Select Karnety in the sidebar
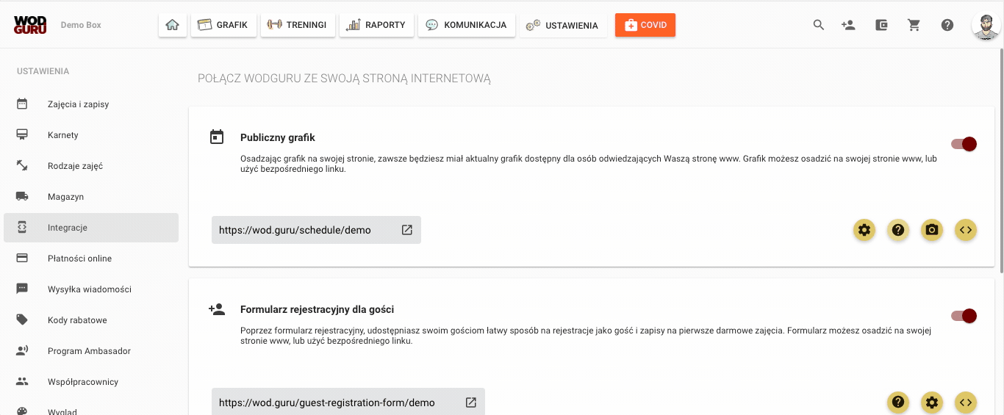 pyautogui.click(x=91, y=135)
